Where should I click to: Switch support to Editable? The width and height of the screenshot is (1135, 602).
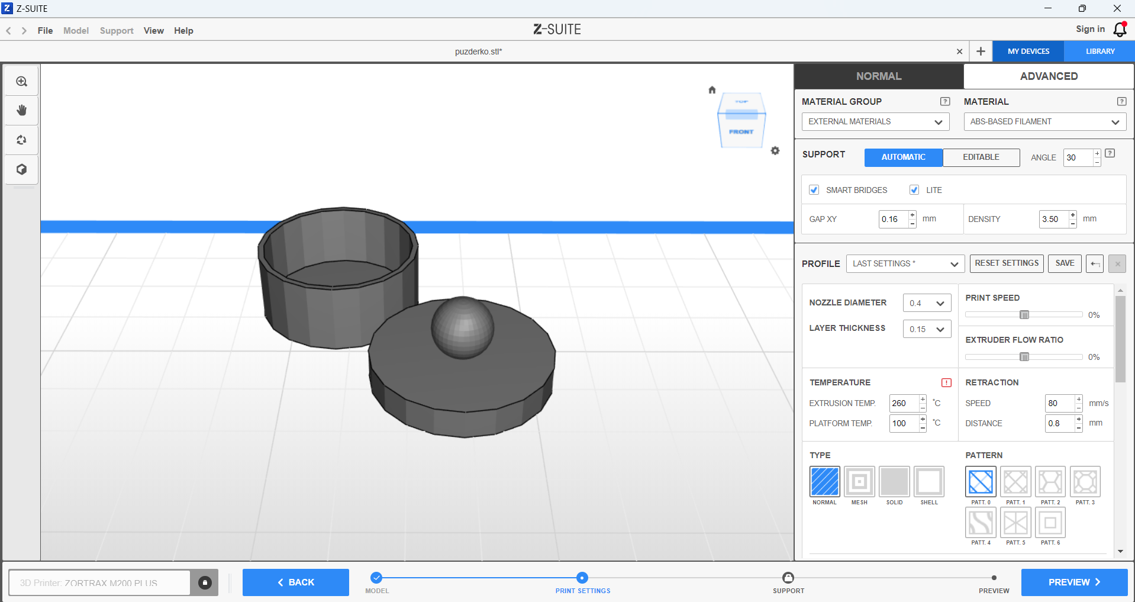pyautogui.click(x=981, y=157)
